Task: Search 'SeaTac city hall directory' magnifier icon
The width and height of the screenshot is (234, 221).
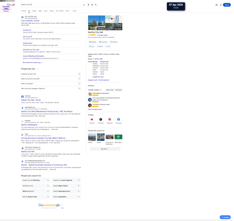Action: coord(48,180)
